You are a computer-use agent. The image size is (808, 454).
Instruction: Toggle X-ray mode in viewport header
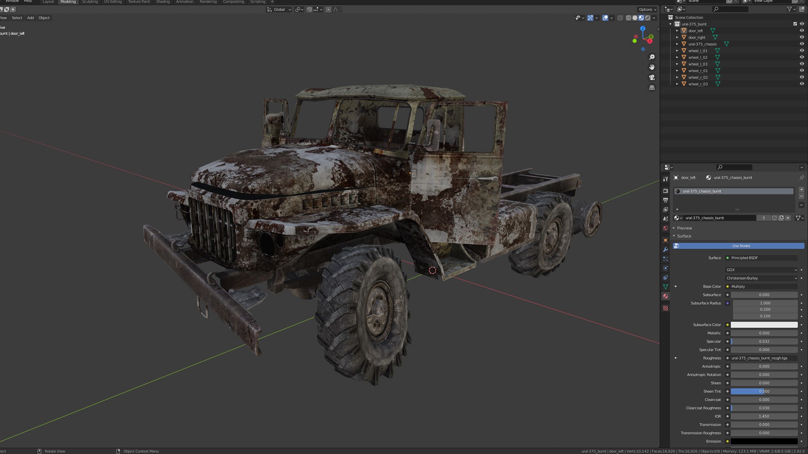(620, 18)
